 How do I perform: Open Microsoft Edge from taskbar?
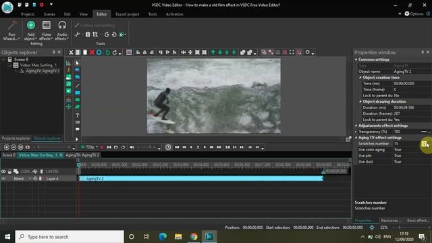(x=163, y=236)
